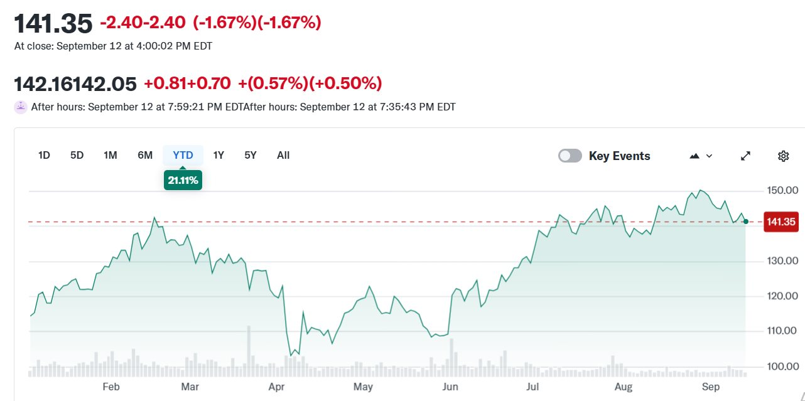Click the 21.11% YTD change badge
Image resolution: width=805 pixels, height=401 pixels.
pos(183,180)
